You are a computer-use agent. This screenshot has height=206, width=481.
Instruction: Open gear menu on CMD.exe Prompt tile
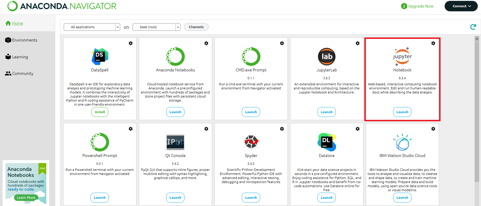click(282, 43)
